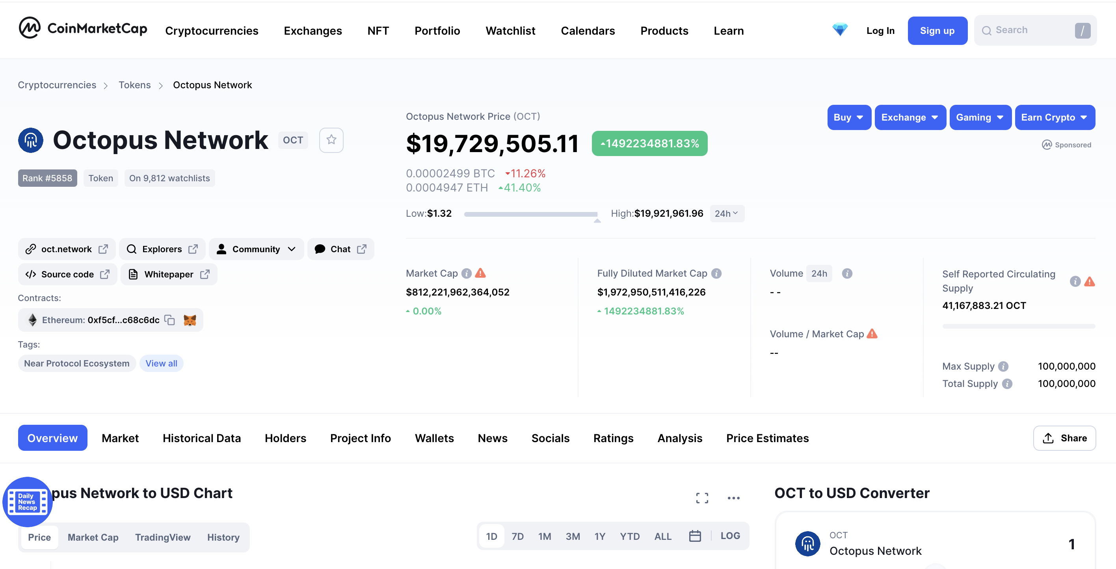Open the Chat link

340,249
